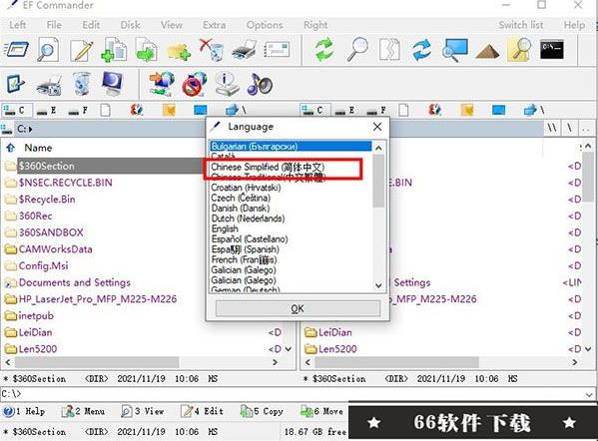Click the recycle bin icon in second toolbar
Viewport: 598px width, 441px height.
pos(81,84)
